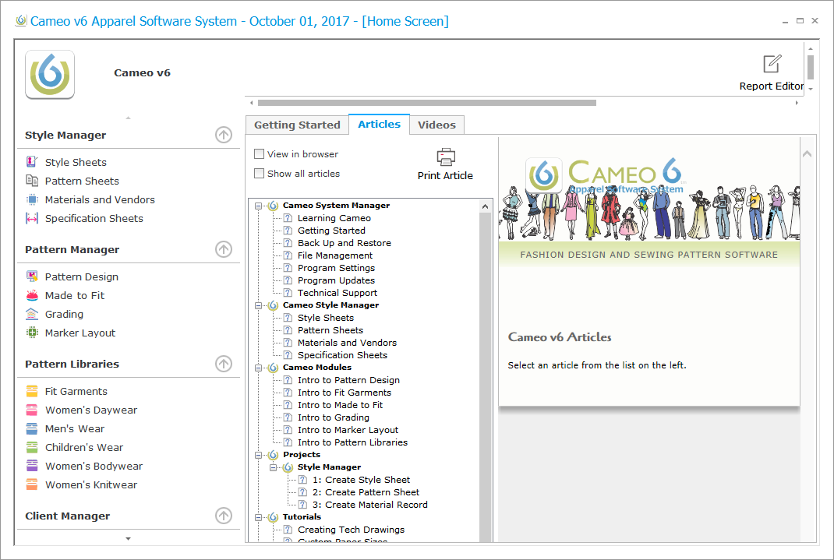Open 3: Create Material Record project
Image resolution: width=834 pixels, height=560 pixels.
pyautogui.click(x=369, y=505)
